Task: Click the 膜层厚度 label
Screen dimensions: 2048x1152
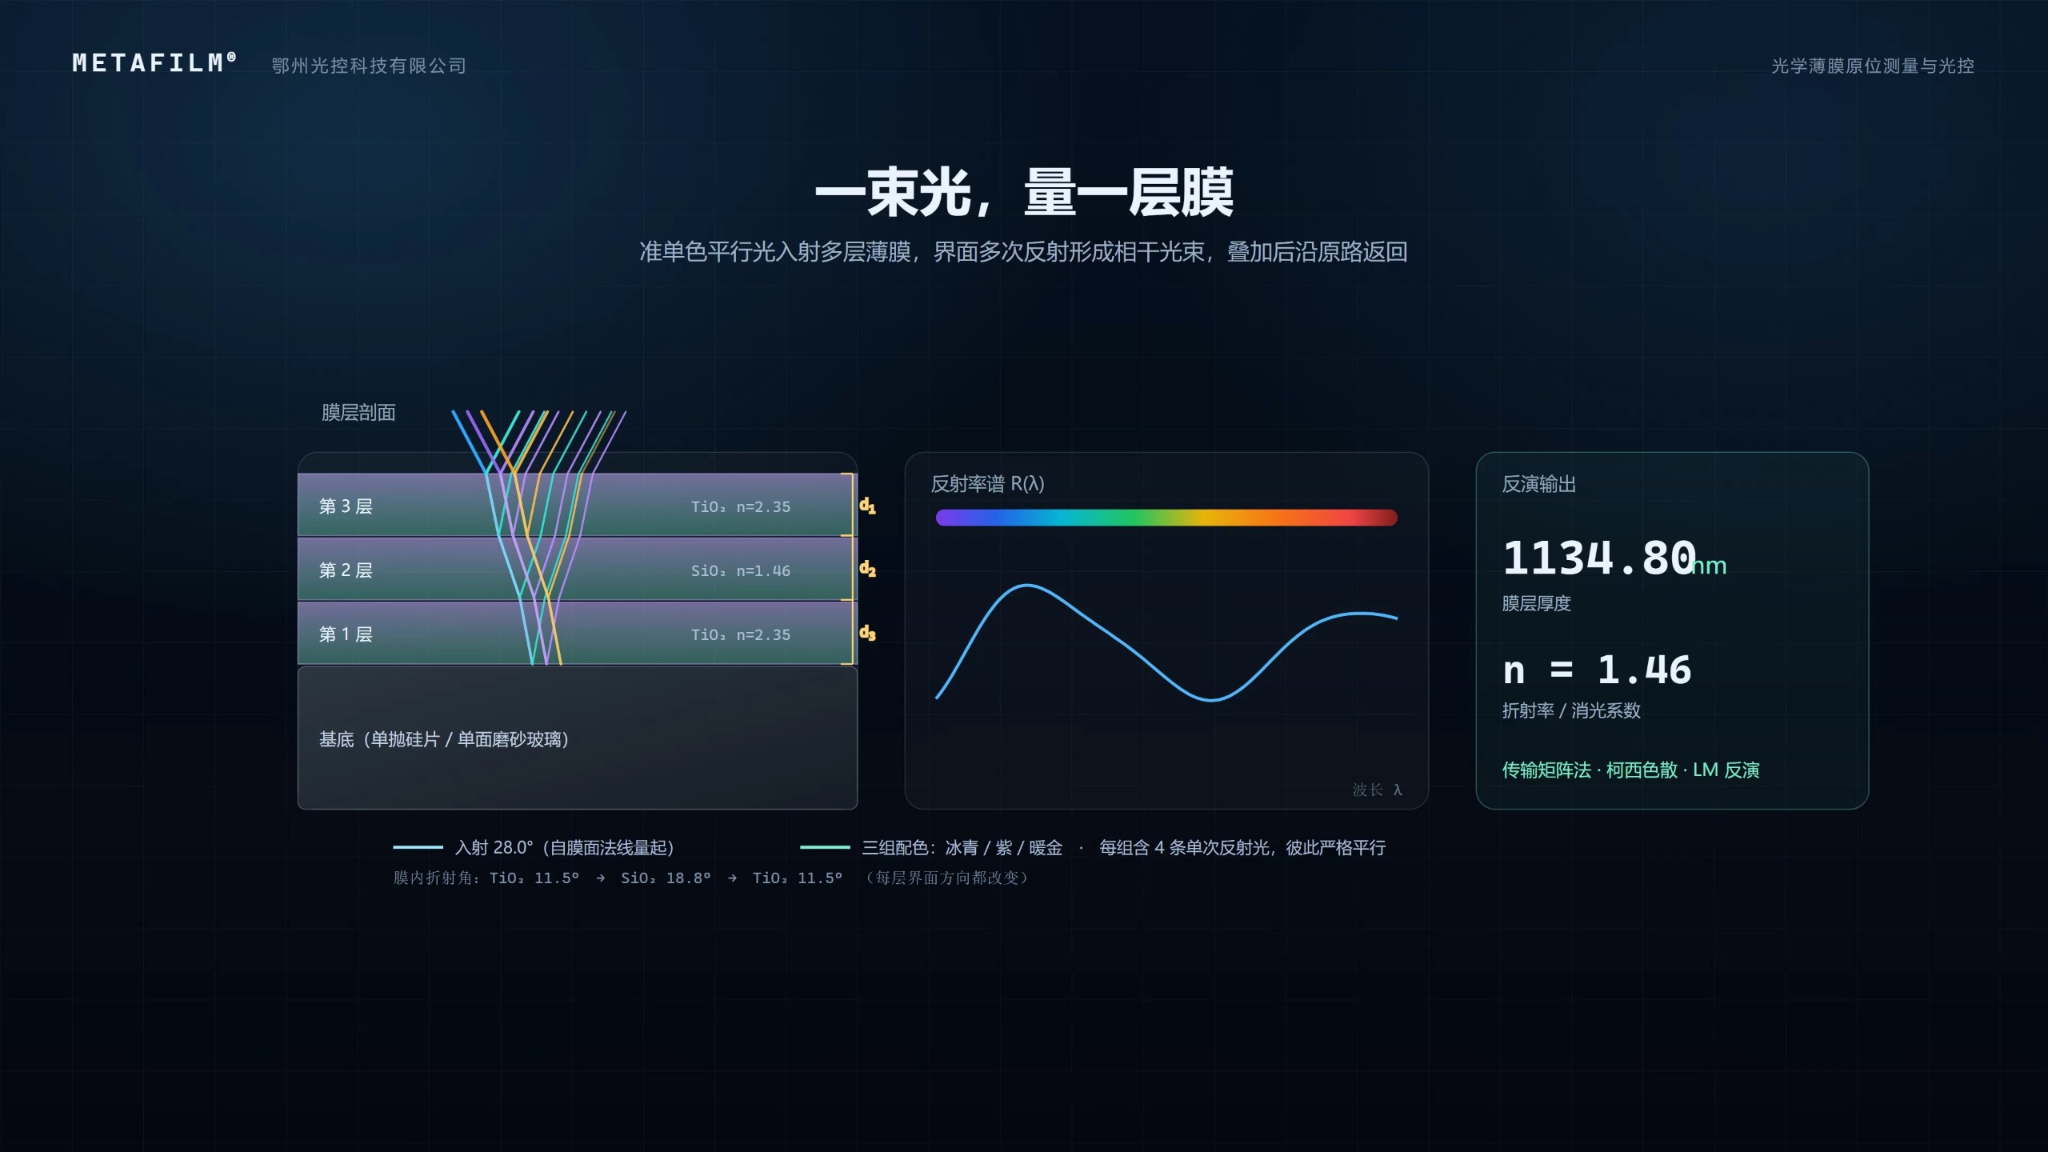Action: [x=1536, y=603]
